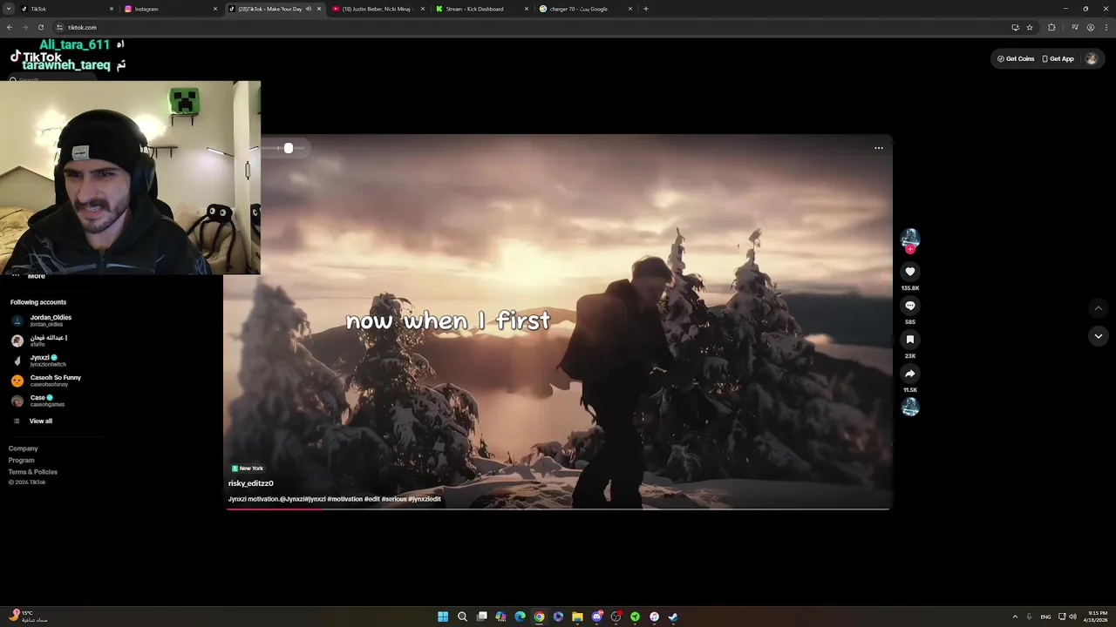This screenshot has width=1116, height=627.
Task: Like the video with the heart icon
Action: [x=909, y=272]
